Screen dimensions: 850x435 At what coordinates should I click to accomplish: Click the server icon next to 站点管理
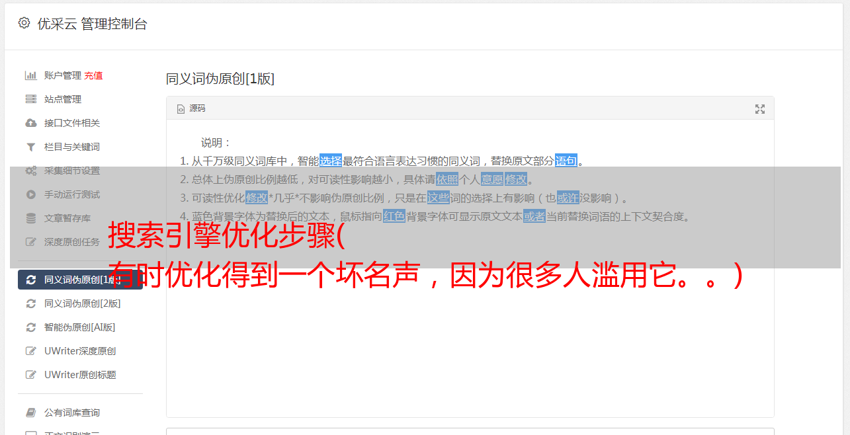pyautogui.click(x=30, y=99)
